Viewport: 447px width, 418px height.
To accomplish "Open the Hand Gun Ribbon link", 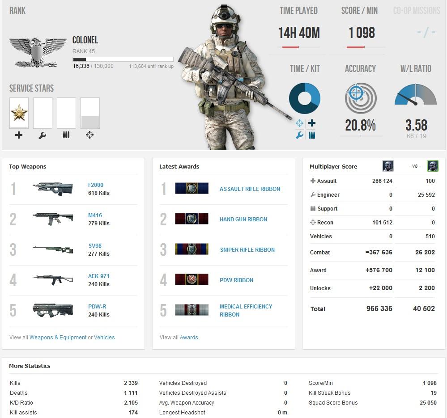I will [x=243, y=219].
